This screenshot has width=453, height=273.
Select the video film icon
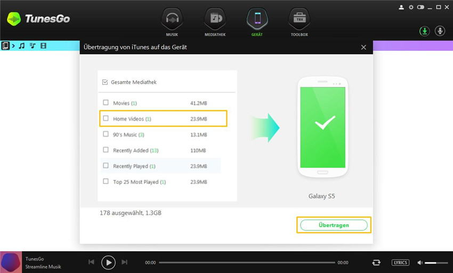(x=43, y=46)
